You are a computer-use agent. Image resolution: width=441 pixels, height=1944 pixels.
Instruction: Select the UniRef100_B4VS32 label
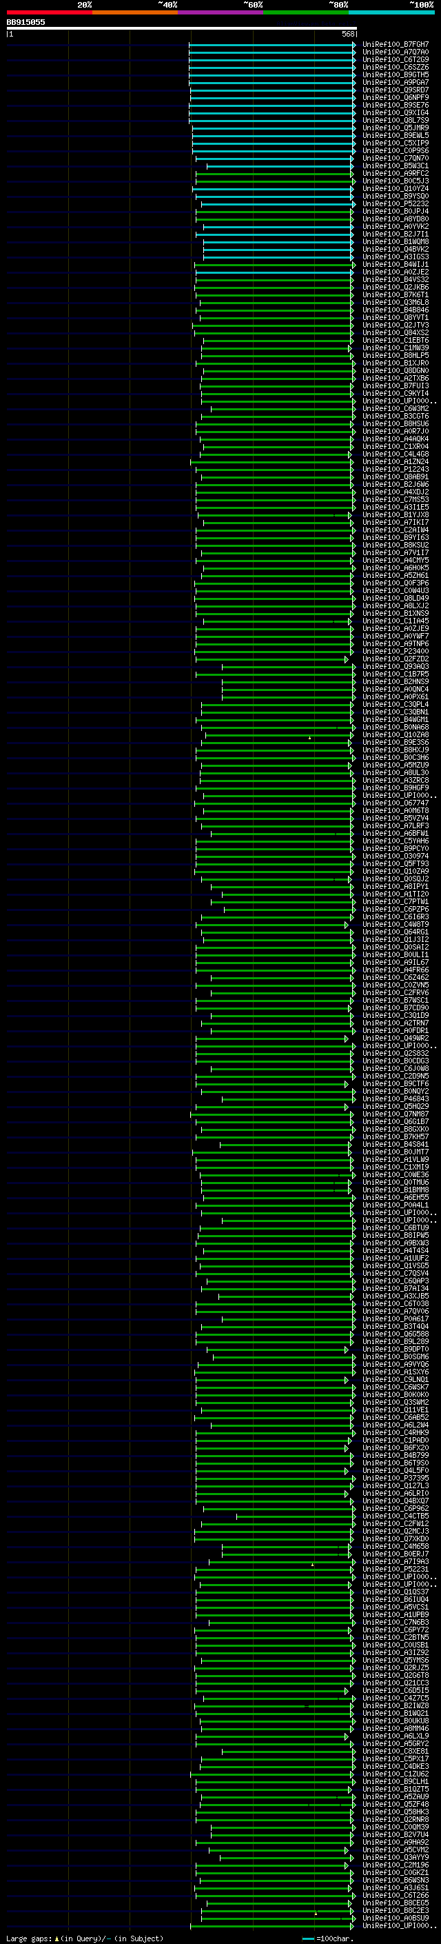pyautogui.click(x=396, y=279)
